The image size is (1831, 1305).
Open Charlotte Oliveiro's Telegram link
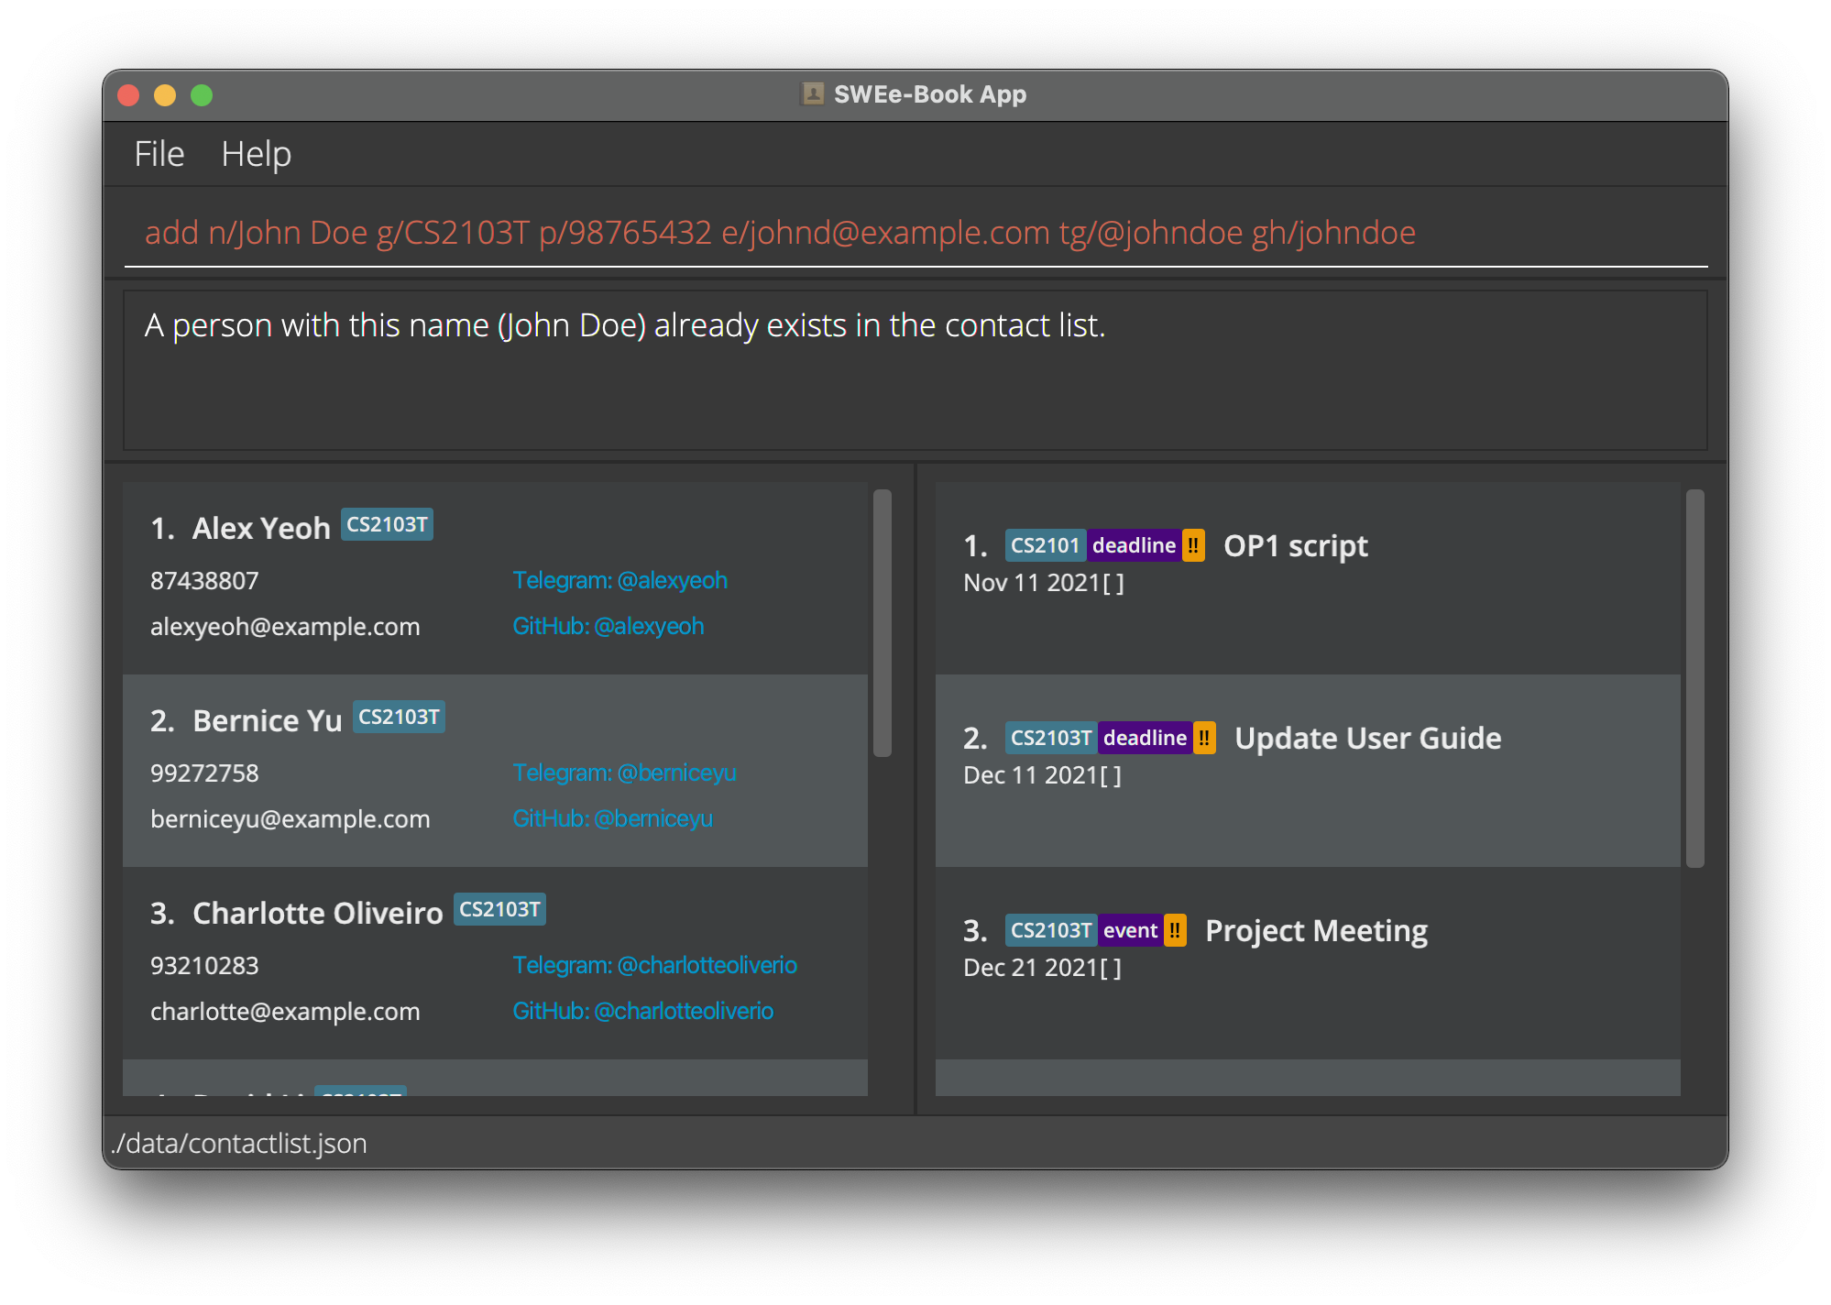pyautogui.click(x=654, y=966)
